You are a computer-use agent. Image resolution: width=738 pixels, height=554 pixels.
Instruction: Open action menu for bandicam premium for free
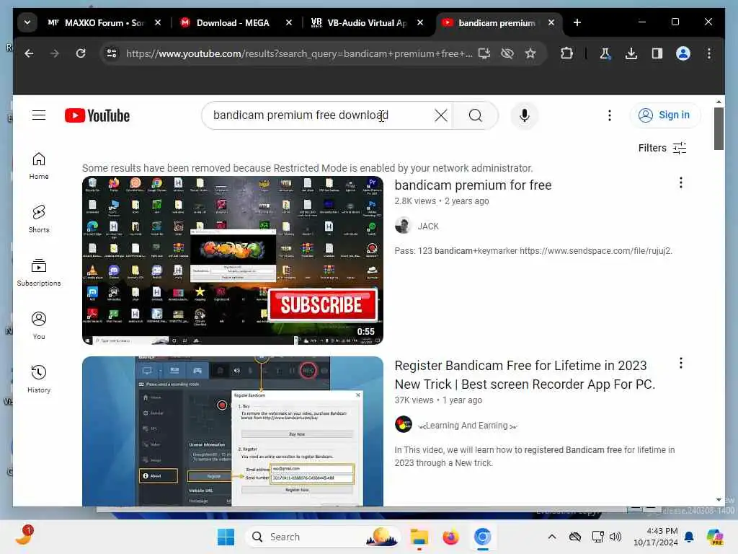click(x=680, y=183)
